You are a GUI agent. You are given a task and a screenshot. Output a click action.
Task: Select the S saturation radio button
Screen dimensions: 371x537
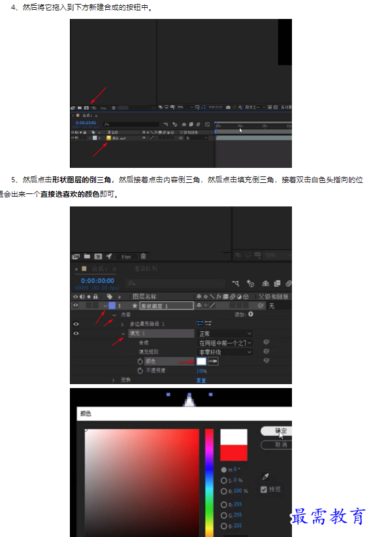pyautogui.click(x=223, y=481)
